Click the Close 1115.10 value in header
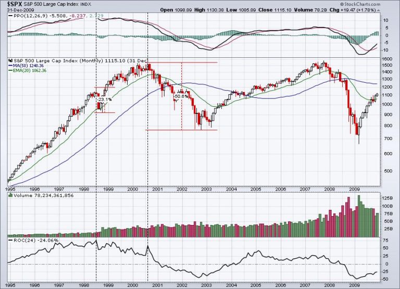Viewport: 400px width, 289px height. pyautogui.click(x=275, y=10)
